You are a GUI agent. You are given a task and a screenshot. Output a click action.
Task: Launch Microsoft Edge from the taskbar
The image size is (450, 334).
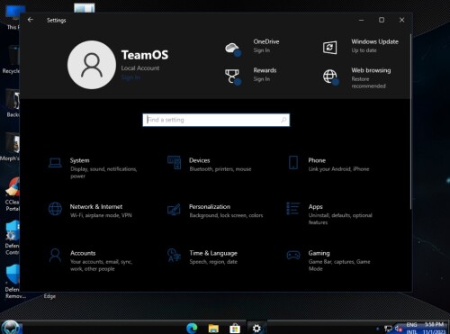(192, 329)
